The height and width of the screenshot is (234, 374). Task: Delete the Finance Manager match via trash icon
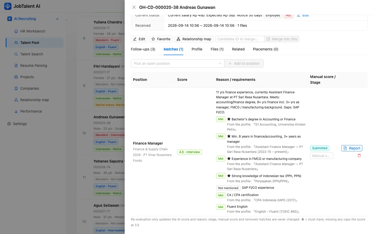click(x=359, y=155)
